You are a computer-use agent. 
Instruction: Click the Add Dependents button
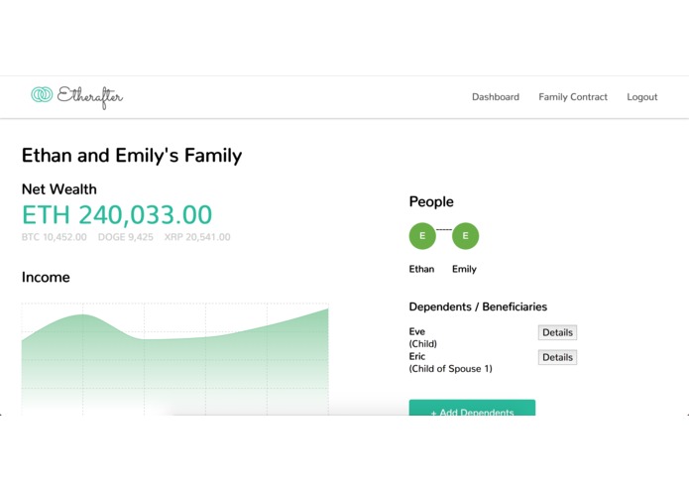[472, 408]
